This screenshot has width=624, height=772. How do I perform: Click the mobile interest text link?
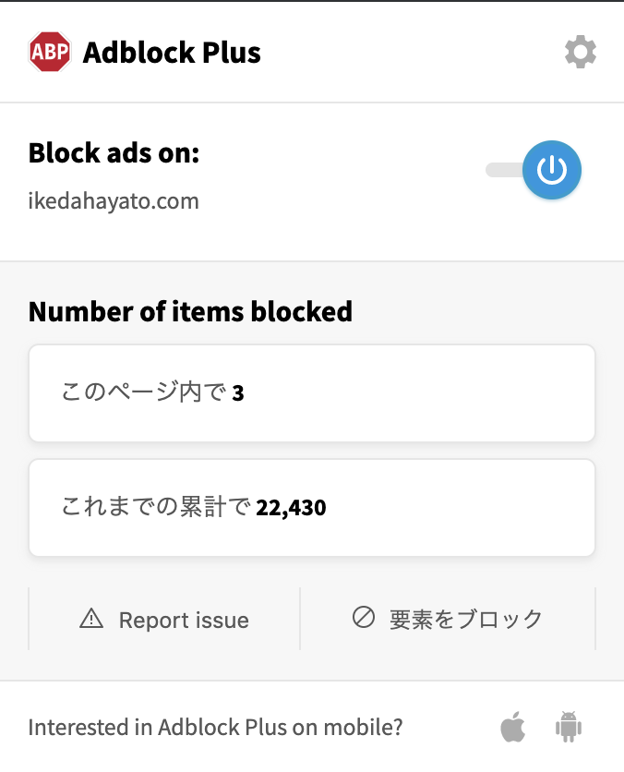[216, 727]
